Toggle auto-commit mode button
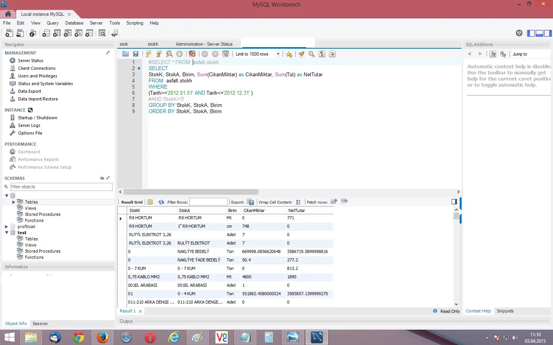The image size is (553, 345). pos(226,54)
